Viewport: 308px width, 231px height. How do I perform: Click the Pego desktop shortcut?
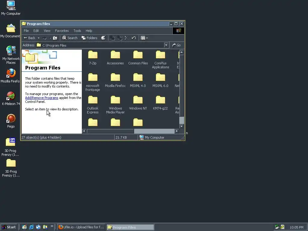[x=11, y=121]
